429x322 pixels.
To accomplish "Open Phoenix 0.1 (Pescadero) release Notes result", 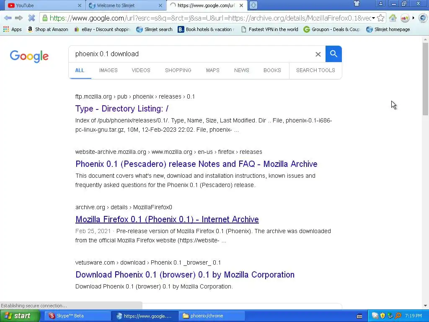I will pos(196,164).
